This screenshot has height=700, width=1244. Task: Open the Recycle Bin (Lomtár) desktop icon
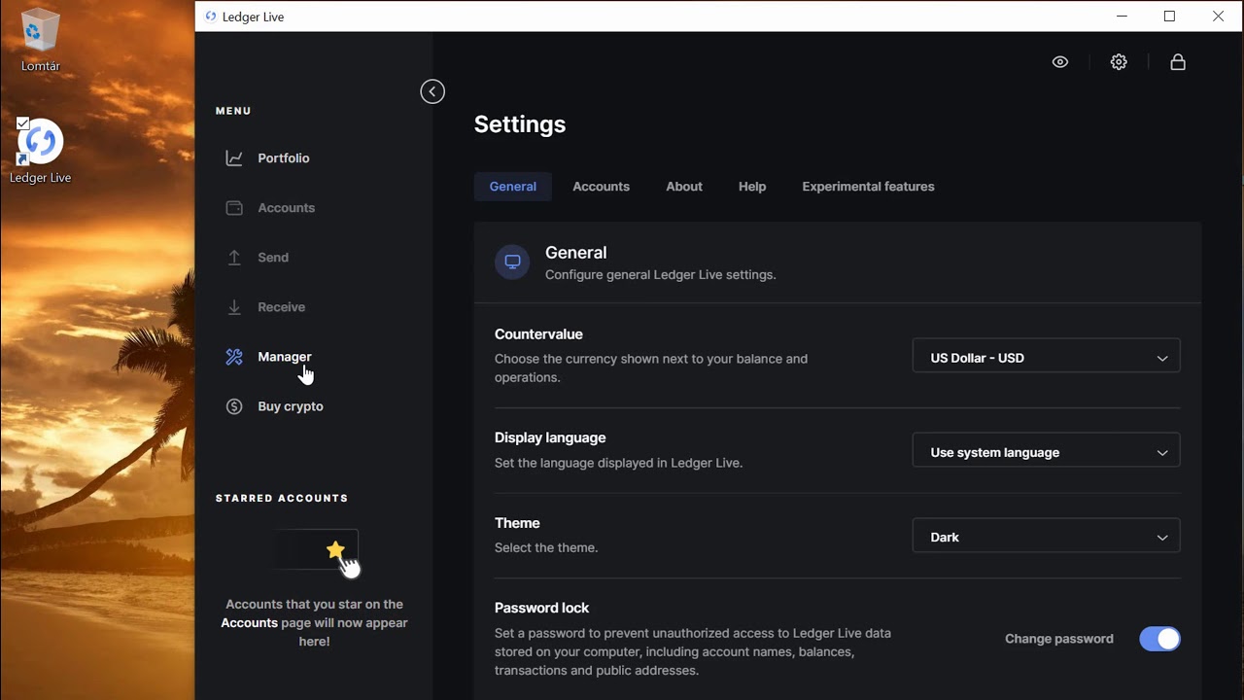click(x=40, y=41)
